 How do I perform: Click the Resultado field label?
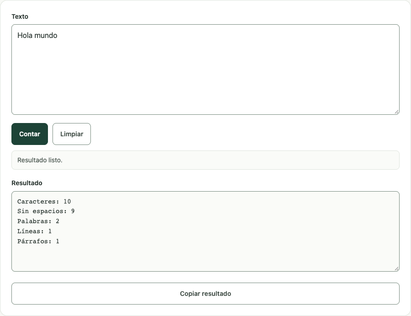[27, 183]
